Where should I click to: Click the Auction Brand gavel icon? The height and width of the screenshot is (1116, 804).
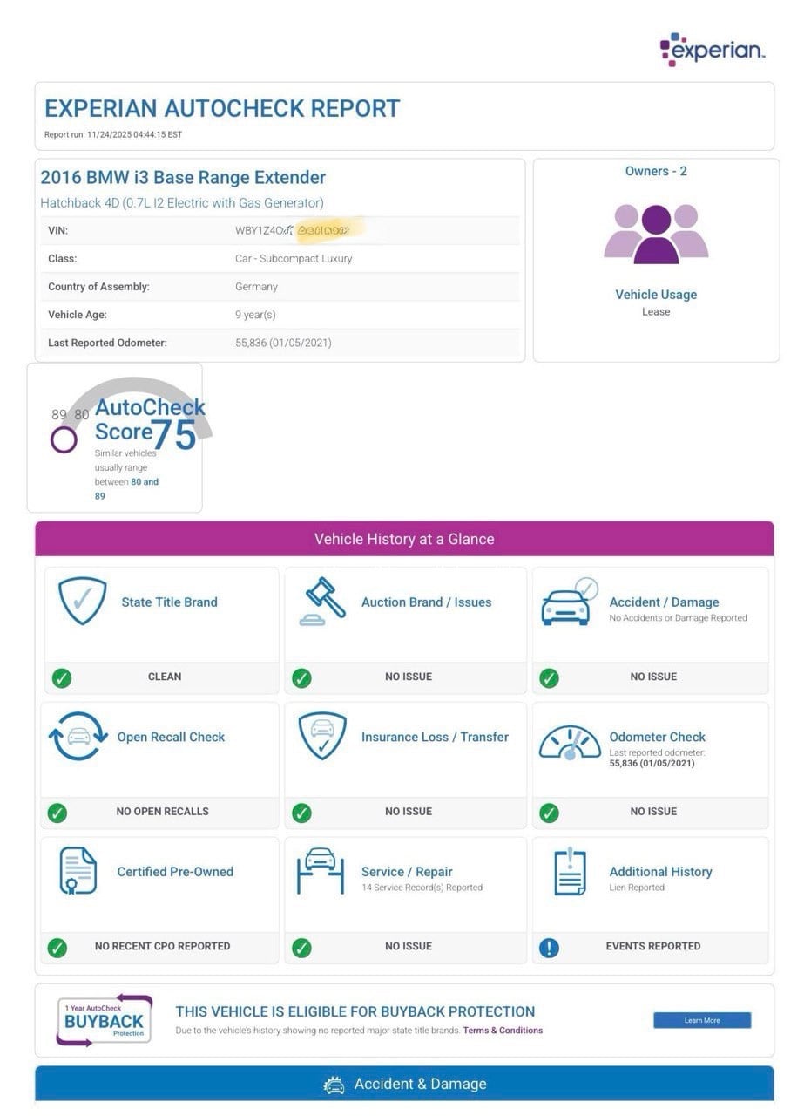click(324, 601)
